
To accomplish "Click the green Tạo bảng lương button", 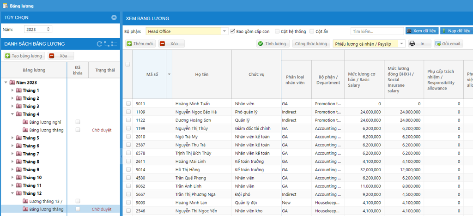I will click(x=24, y=56).
